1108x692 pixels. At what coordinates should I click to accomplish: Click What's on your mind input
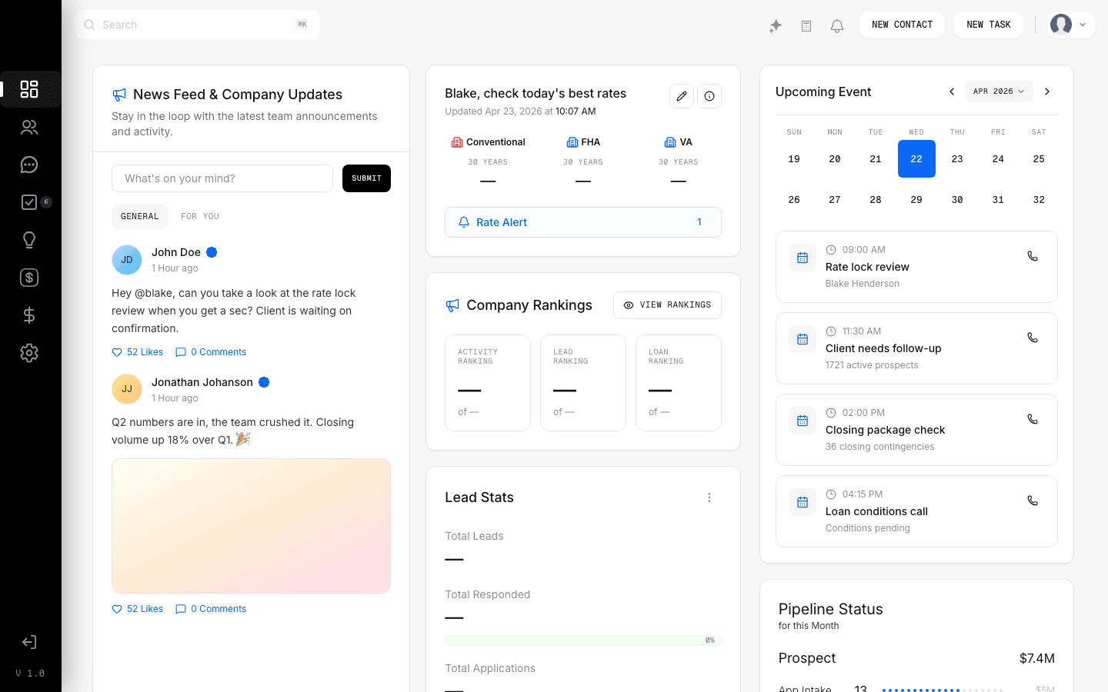[x=222, y=178]
